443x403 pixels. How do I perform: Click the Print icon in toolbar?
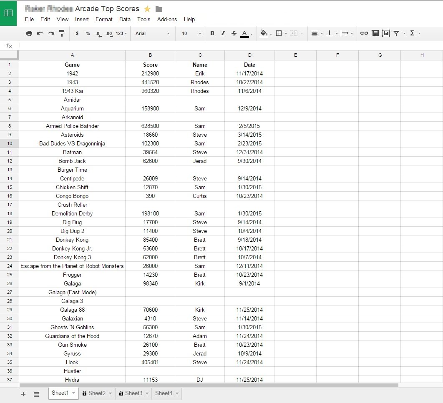29,33
